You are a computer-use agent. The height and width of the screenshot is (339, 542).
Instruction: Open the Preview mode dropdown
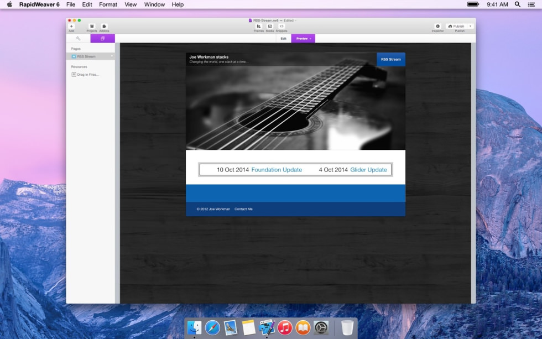click(303, 38)
